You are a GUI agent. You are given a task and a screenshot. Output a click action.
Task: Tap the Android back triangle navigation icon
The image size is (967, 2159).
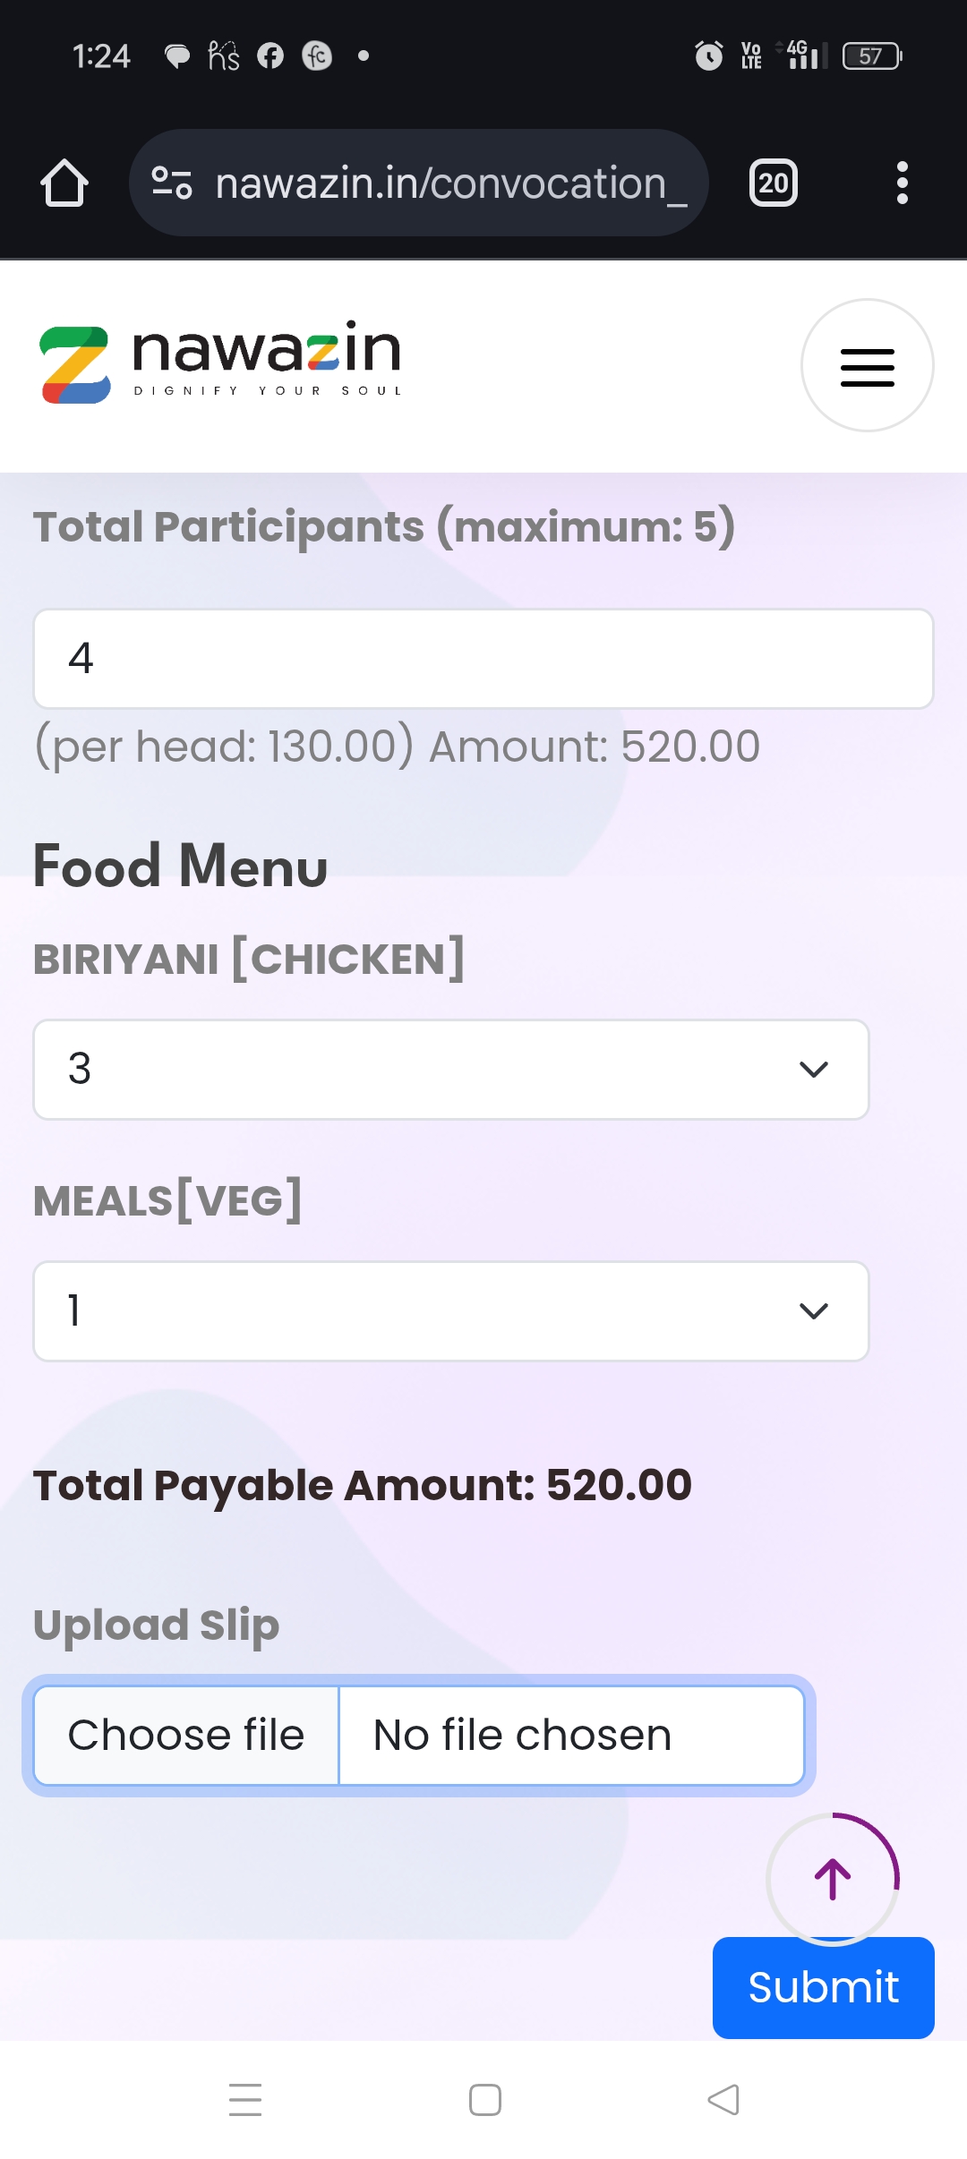click(723, 2100)
